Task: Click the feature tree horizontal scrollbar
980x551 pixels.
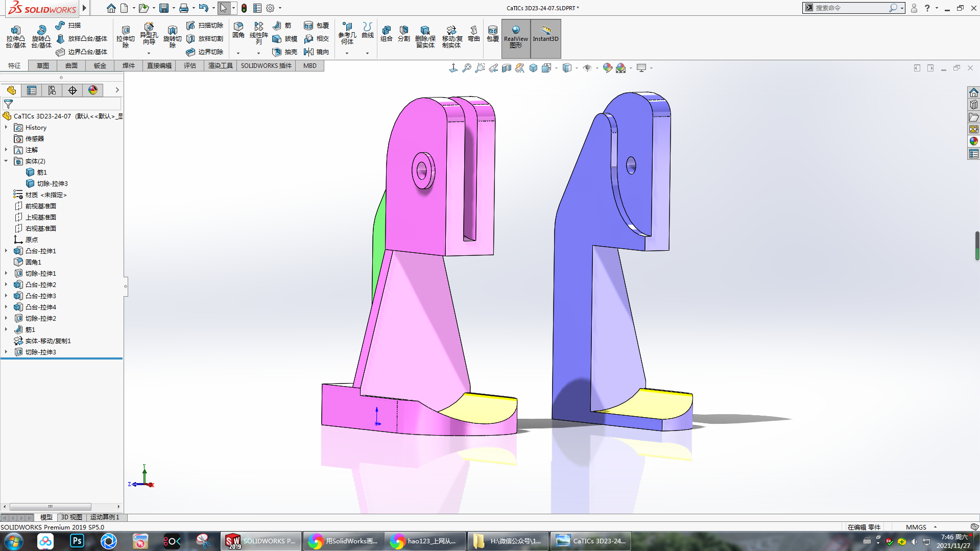Action: (51, 507)
